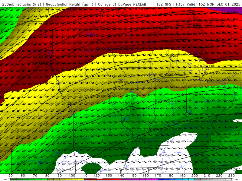Click the right arrow end of the color bar
242x181 pixels.
[235, 179]
